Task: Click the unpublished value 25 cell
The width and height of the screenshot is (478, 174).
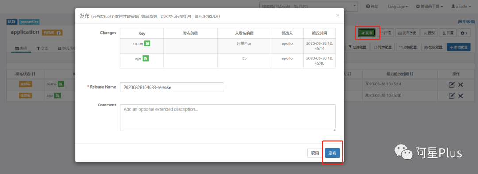Action: 244,61
